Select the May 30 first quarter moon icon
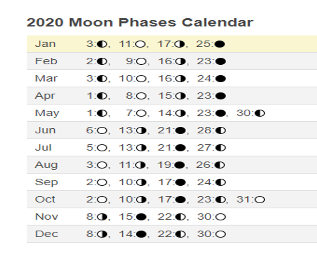 tap(260, 113)
